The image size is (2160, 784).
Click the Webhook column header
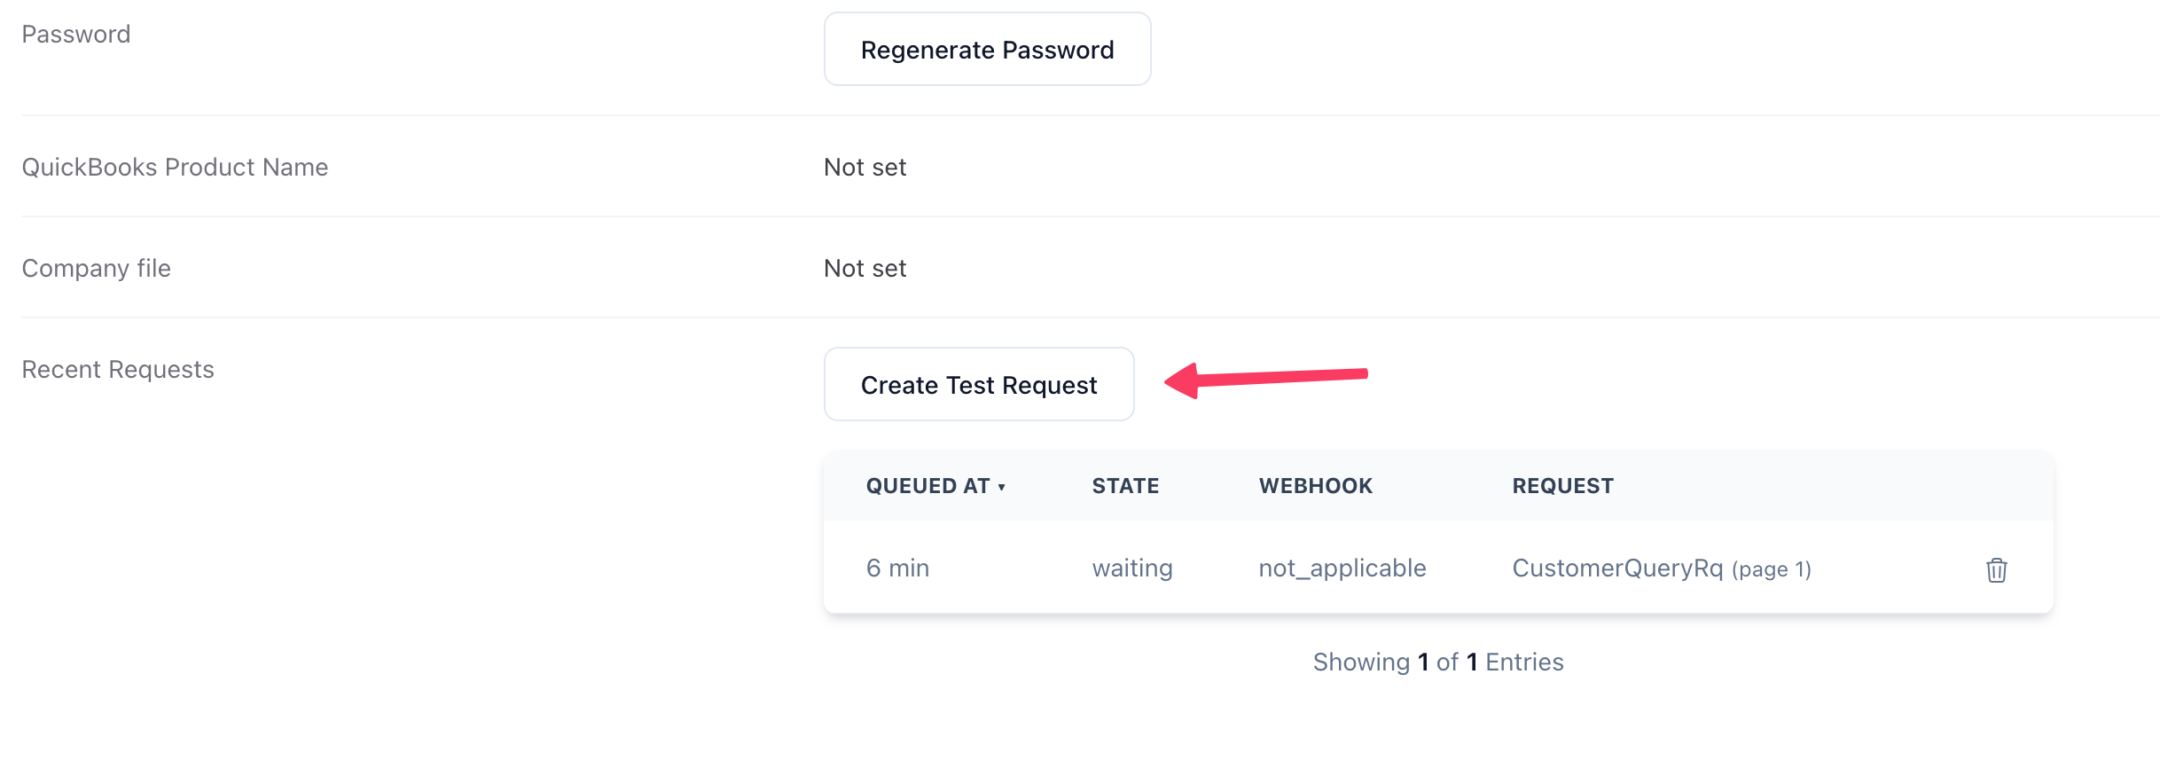1315,486
